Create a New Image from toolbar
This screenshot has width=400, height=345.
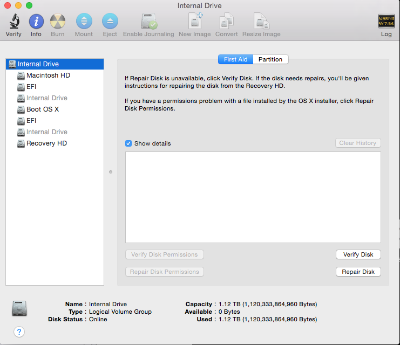(195, 21)
